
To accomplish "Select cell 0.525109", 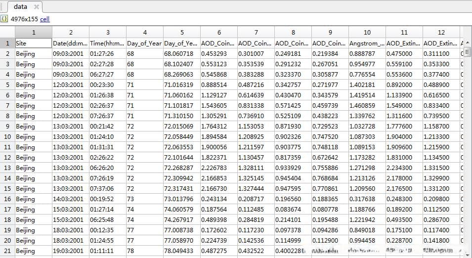I will 293,116.
